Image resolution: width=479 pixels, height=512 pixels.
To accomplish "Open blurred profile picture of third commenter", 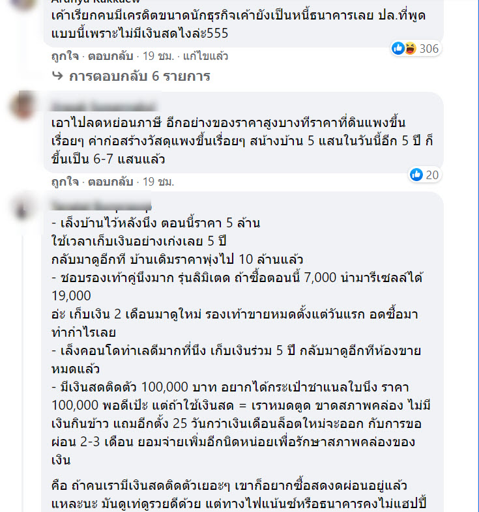I will pyautogui.click(x=23, y=210).
